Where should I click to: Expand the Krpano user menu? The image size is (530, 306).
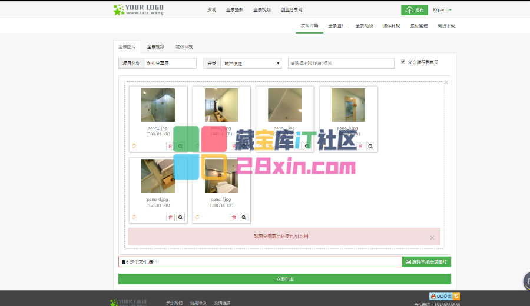pyautogui.click(x=442, y=10)
